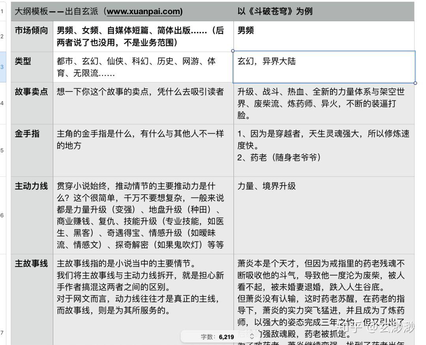Click the selected 玄幻，异界大陆 cell

point(324,67)
